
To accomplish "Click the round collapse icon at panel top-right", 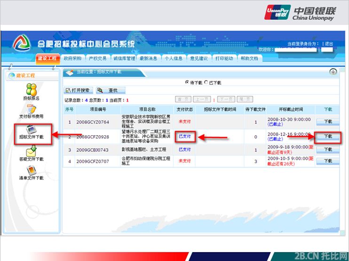I will [x=333, y=72].
